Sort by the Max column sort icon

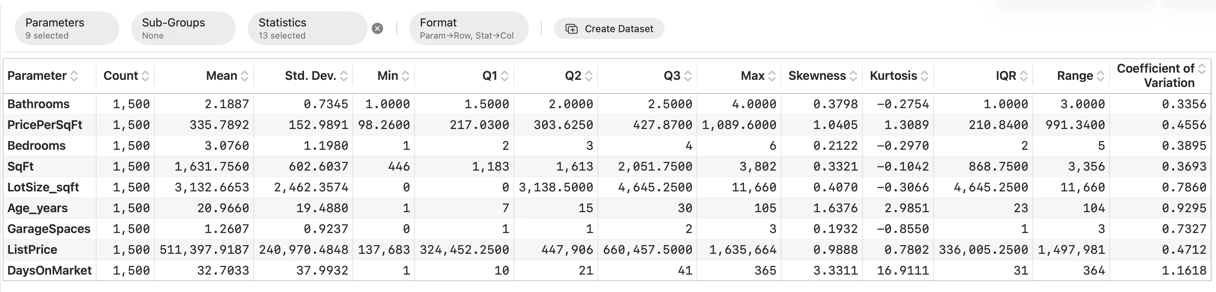click(772, 76)
